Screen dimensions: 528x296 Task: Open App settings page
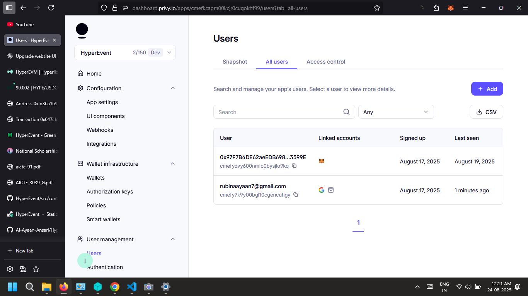click(x=102, y=102)
